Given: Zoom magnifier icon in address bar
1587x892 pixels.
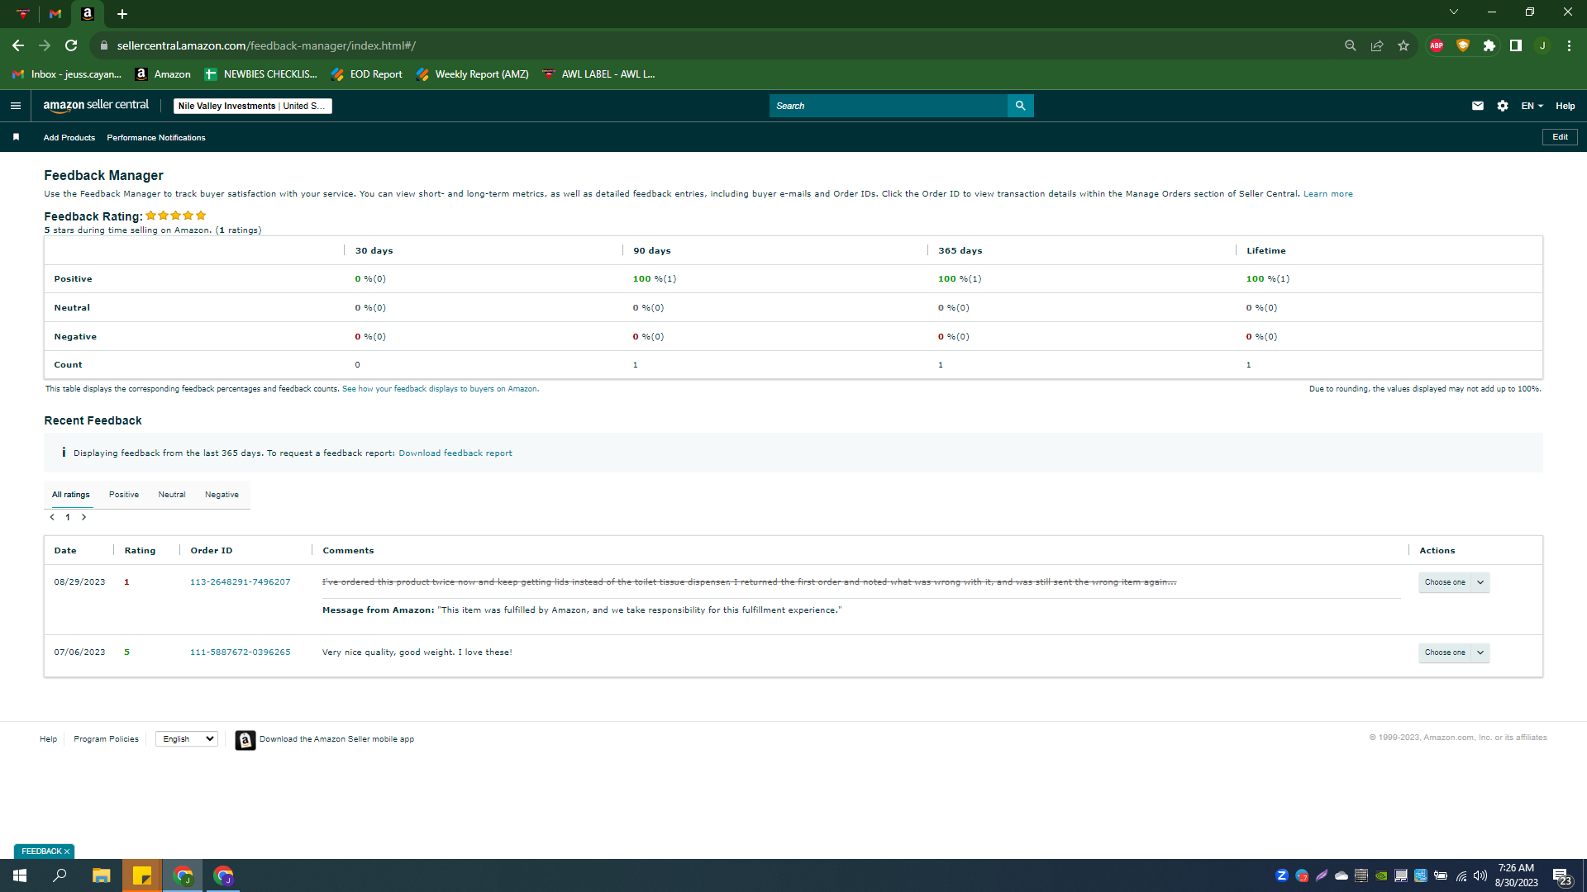Looking at the screenshot, I should pyautogui.click(x=1351, y=45).
